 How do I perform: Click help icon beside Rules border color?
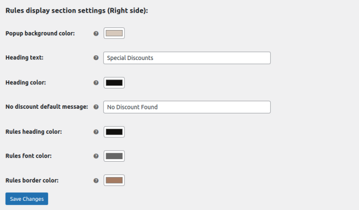[x=96, y=181]
